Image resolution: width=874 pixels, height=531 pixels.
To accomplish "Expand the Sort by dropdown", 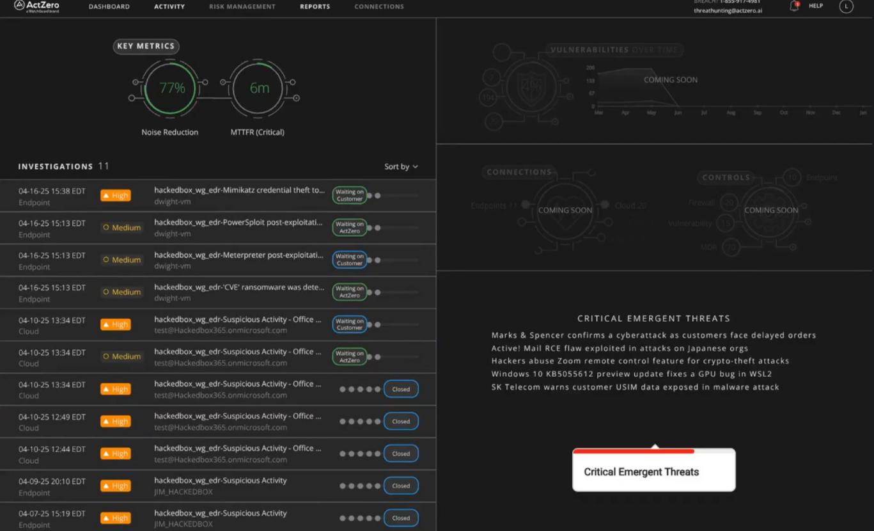I will point(401,166).
